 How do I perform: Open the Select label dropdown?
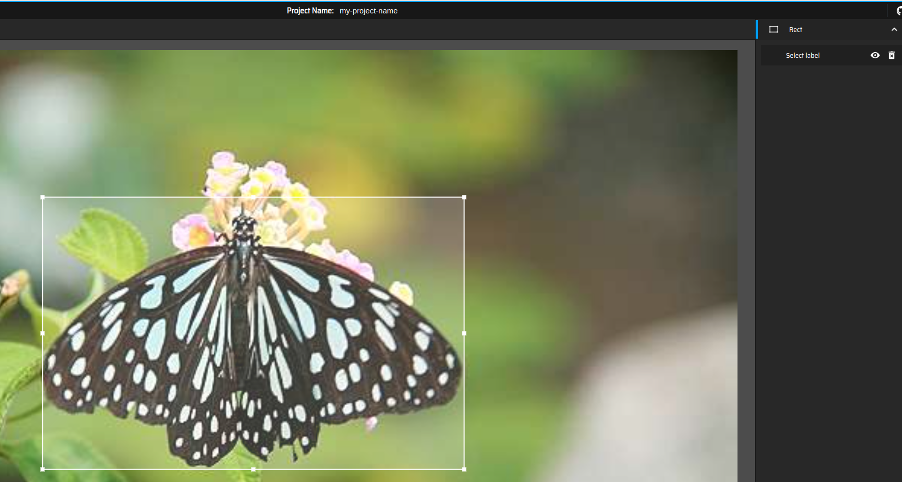(x=803, y=55)
